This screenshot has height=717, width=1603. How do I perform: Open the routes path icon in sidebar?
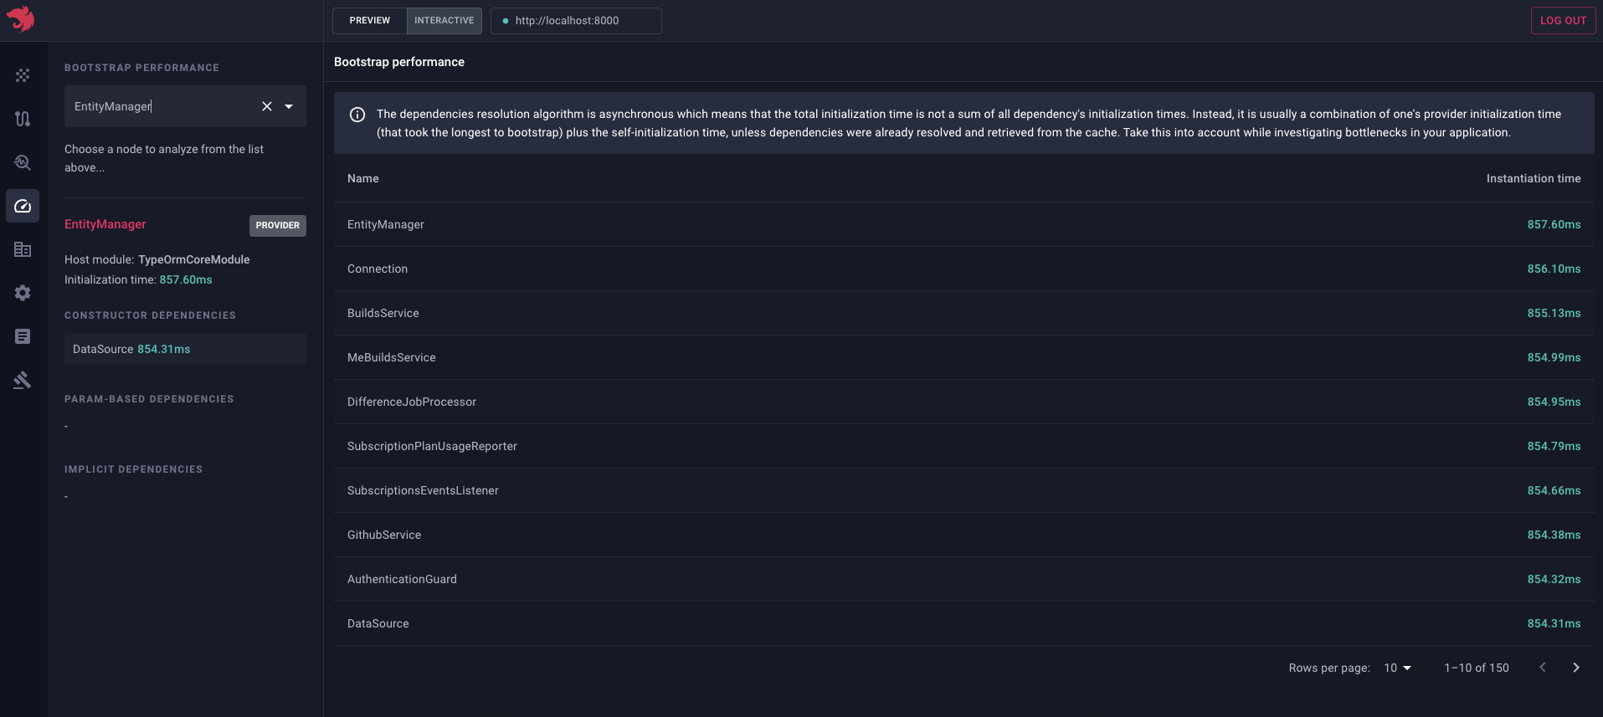(x=23, y=119)
